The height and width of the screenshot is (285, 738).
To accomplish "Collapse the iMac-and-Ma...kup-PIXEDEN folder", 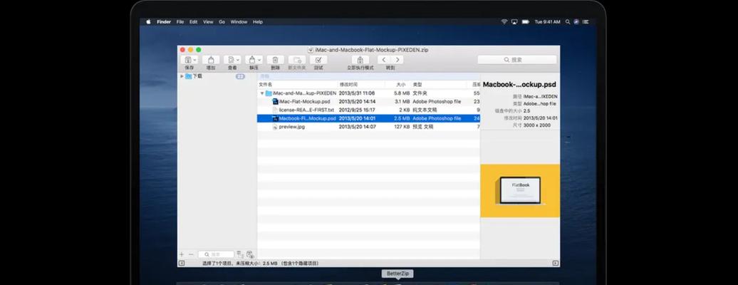I will coord(262,93).
